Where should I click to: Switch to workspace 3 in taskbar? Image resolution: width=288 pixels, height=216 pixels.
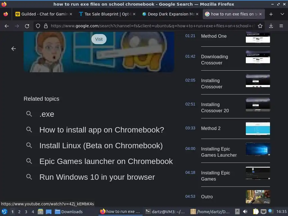pyautogui.click(x=26, y=212)
